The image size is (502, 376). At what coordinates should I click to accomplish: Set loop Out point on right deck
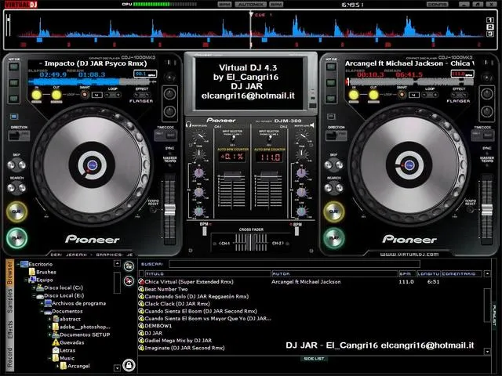click(373, 95)
